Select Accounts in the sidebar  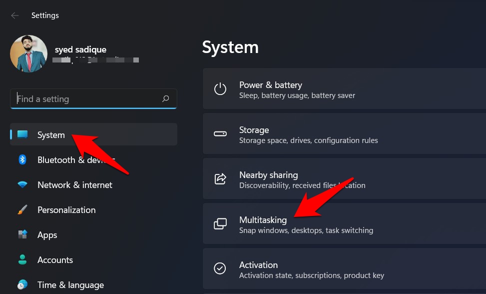pos(55,259)
